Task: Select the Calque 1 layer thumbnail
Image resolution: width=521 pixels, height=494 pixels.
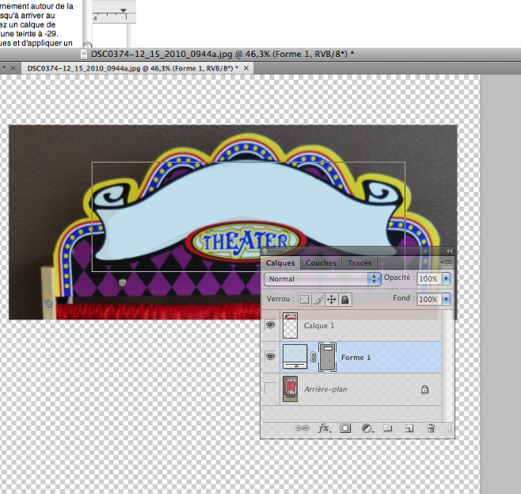Action: tap(290, 325)
